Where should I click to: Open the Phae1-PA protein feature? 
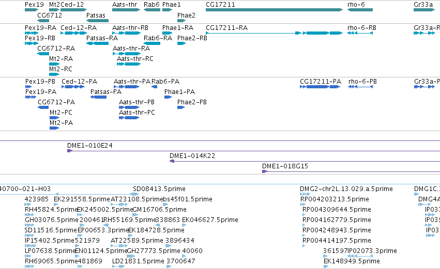(168, 97)
